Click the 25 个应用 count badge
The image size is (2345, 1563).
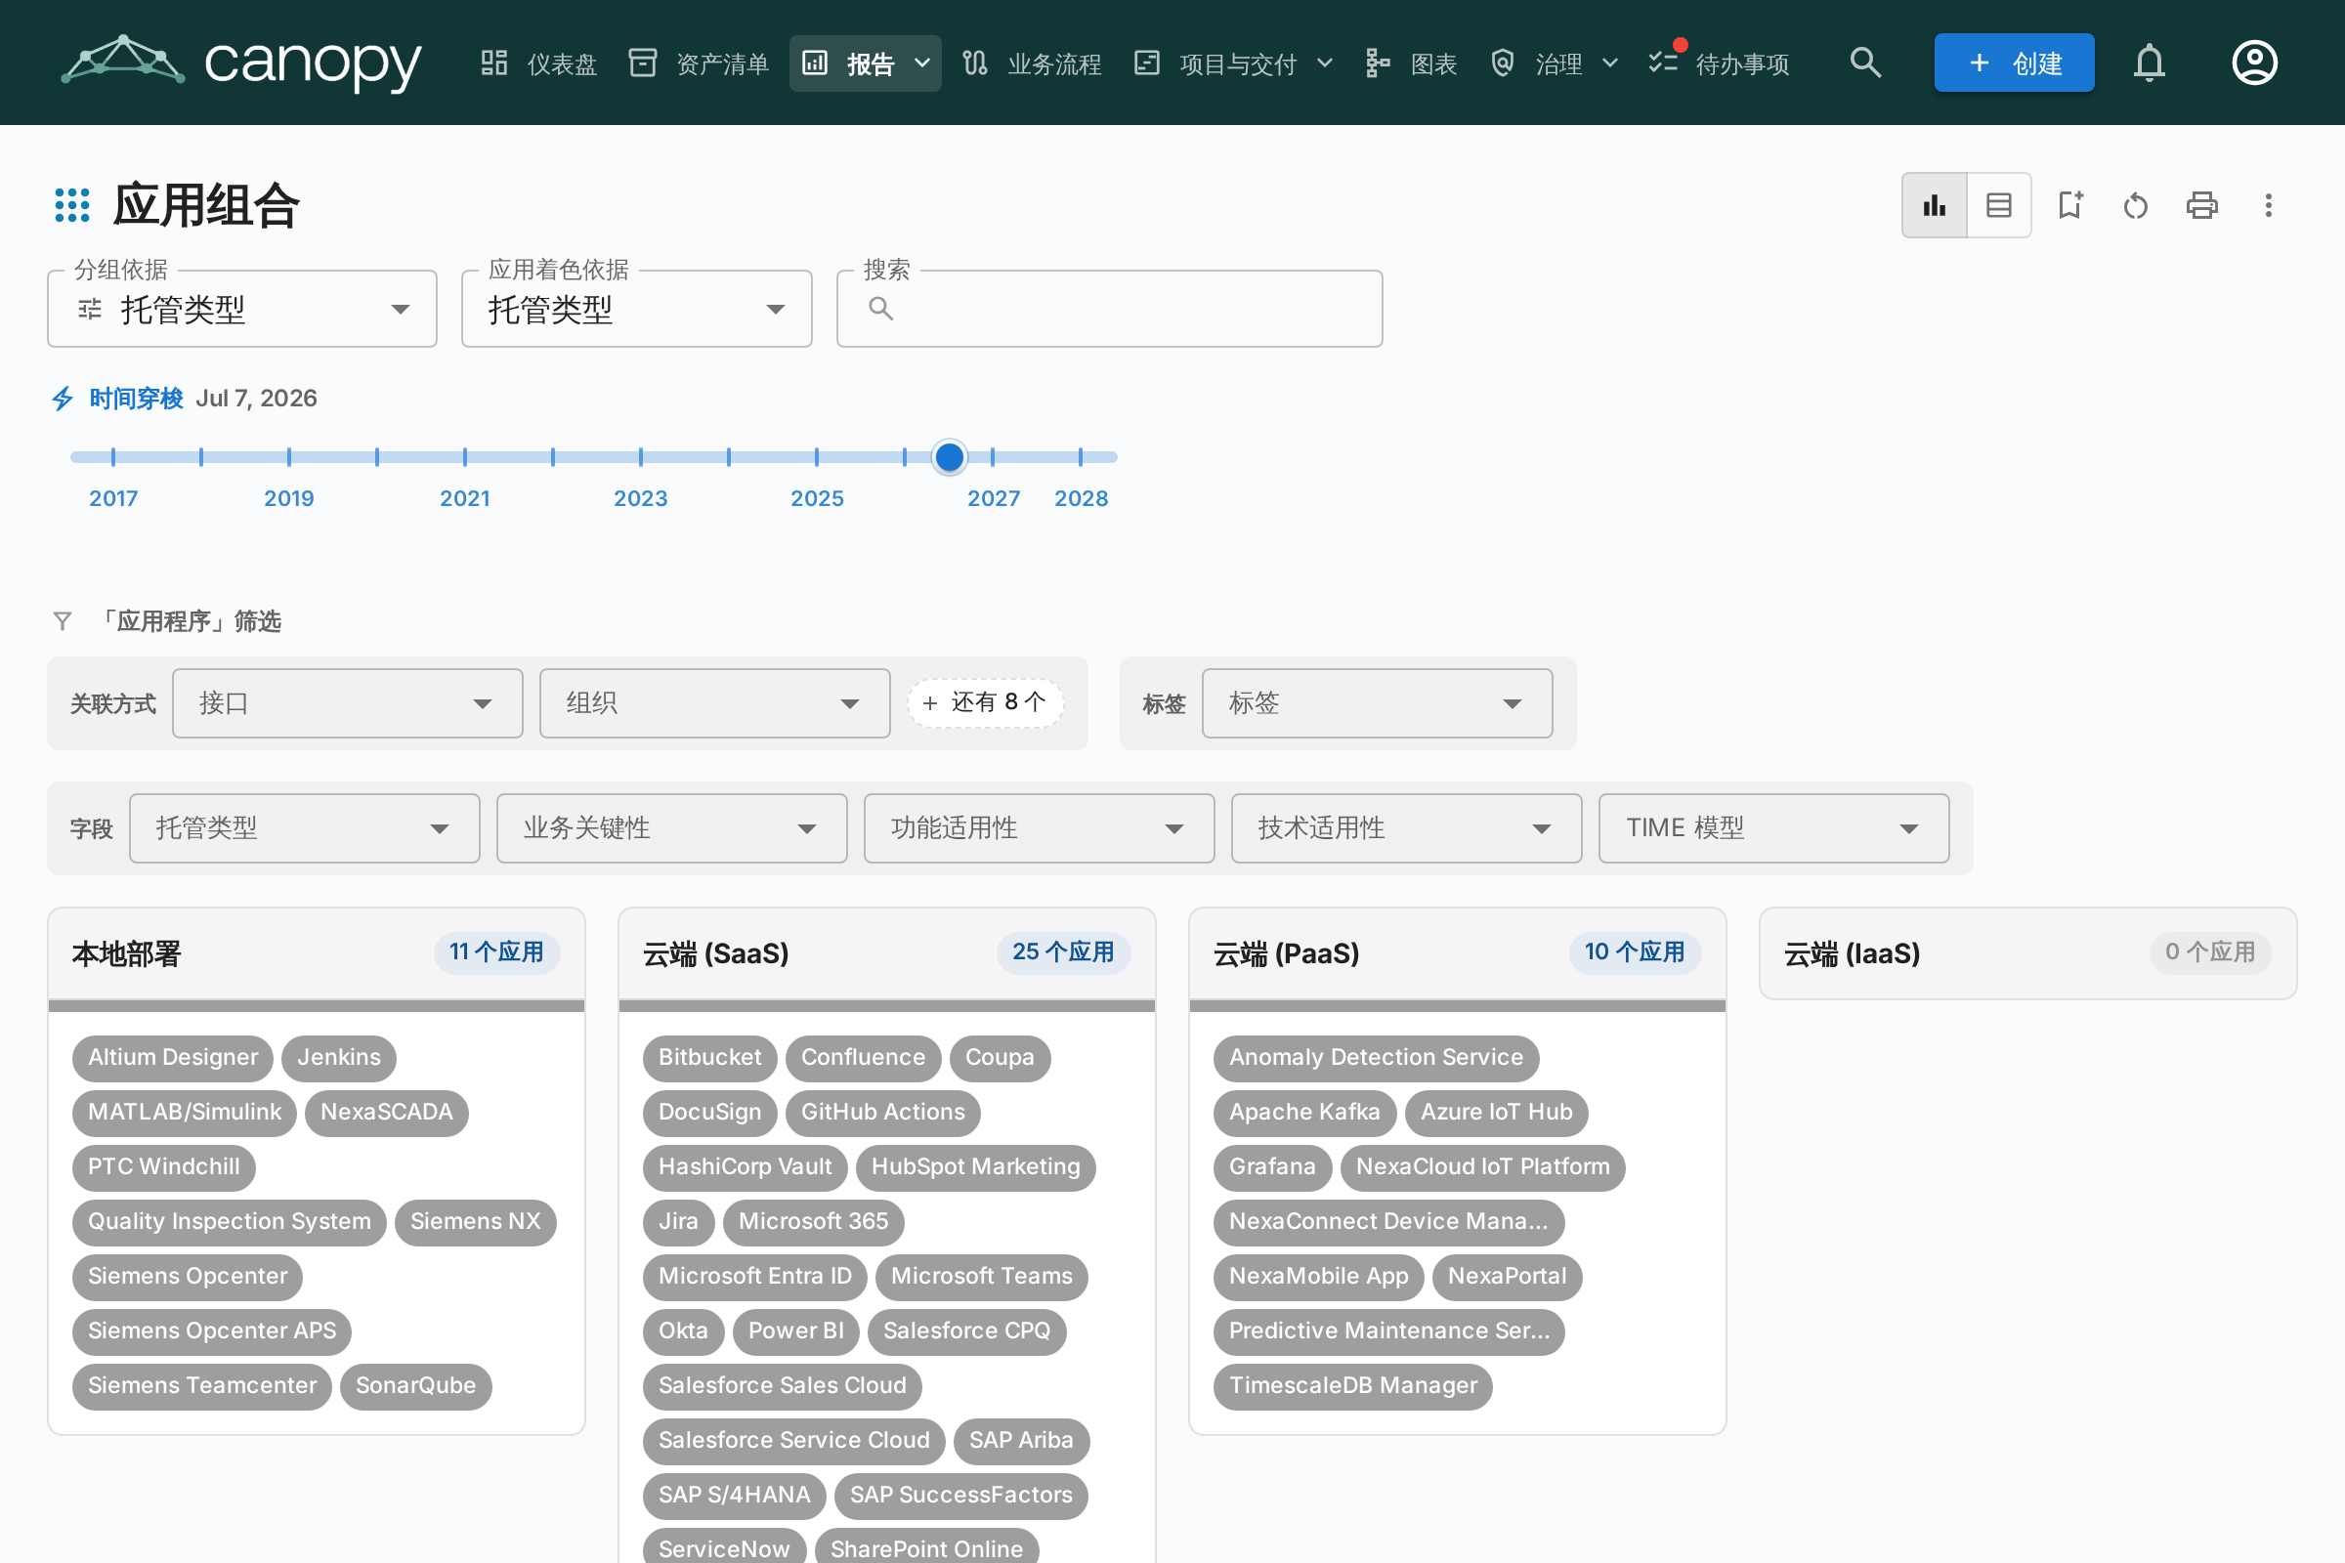[x=1064, y=951]
